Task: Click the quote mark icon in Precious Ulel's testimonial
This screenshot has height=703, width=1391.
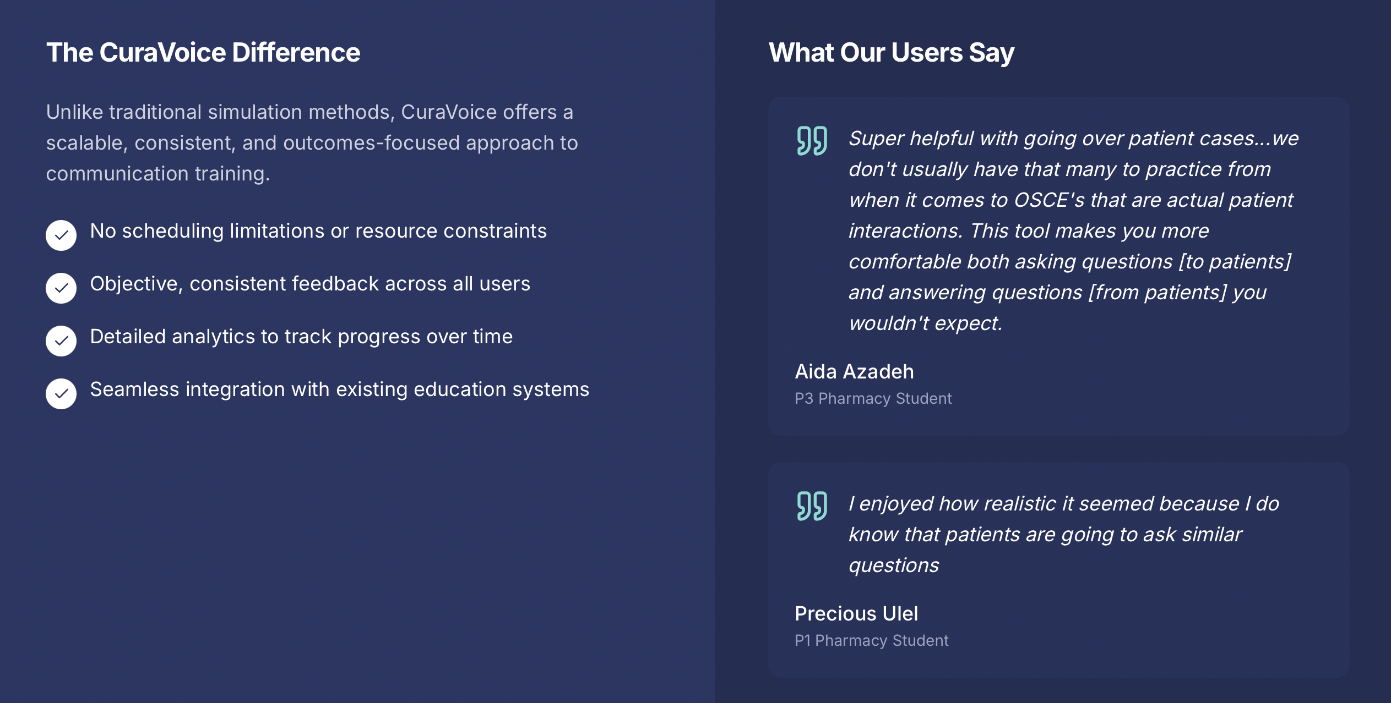Action: click(812, 506)
